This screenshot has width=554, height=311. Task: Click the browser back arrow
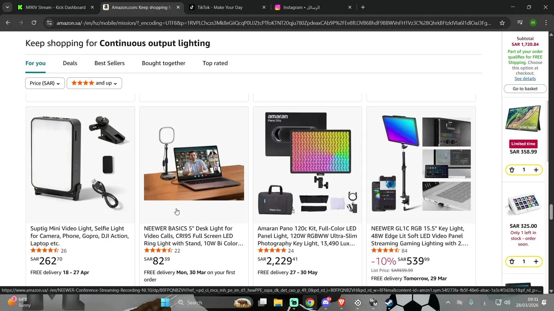(x=8, y=23)
